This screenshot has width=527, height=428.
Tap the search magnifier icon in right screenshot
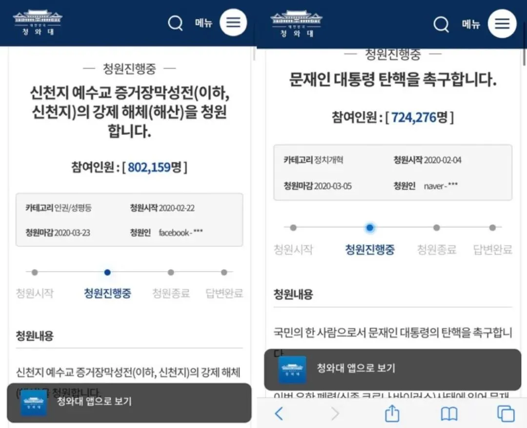click(x=441, y=24)
